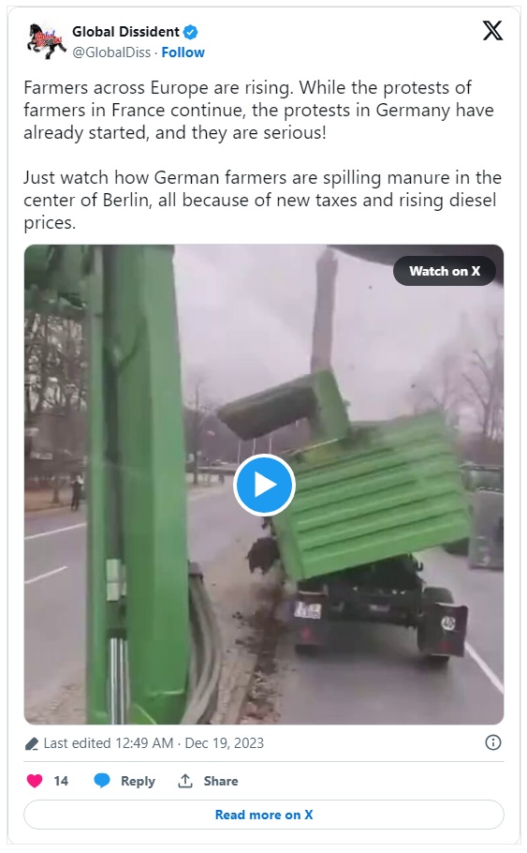Click the Watch on X button
This screenshot has width=527, height=853.
[x=445, y=271]
